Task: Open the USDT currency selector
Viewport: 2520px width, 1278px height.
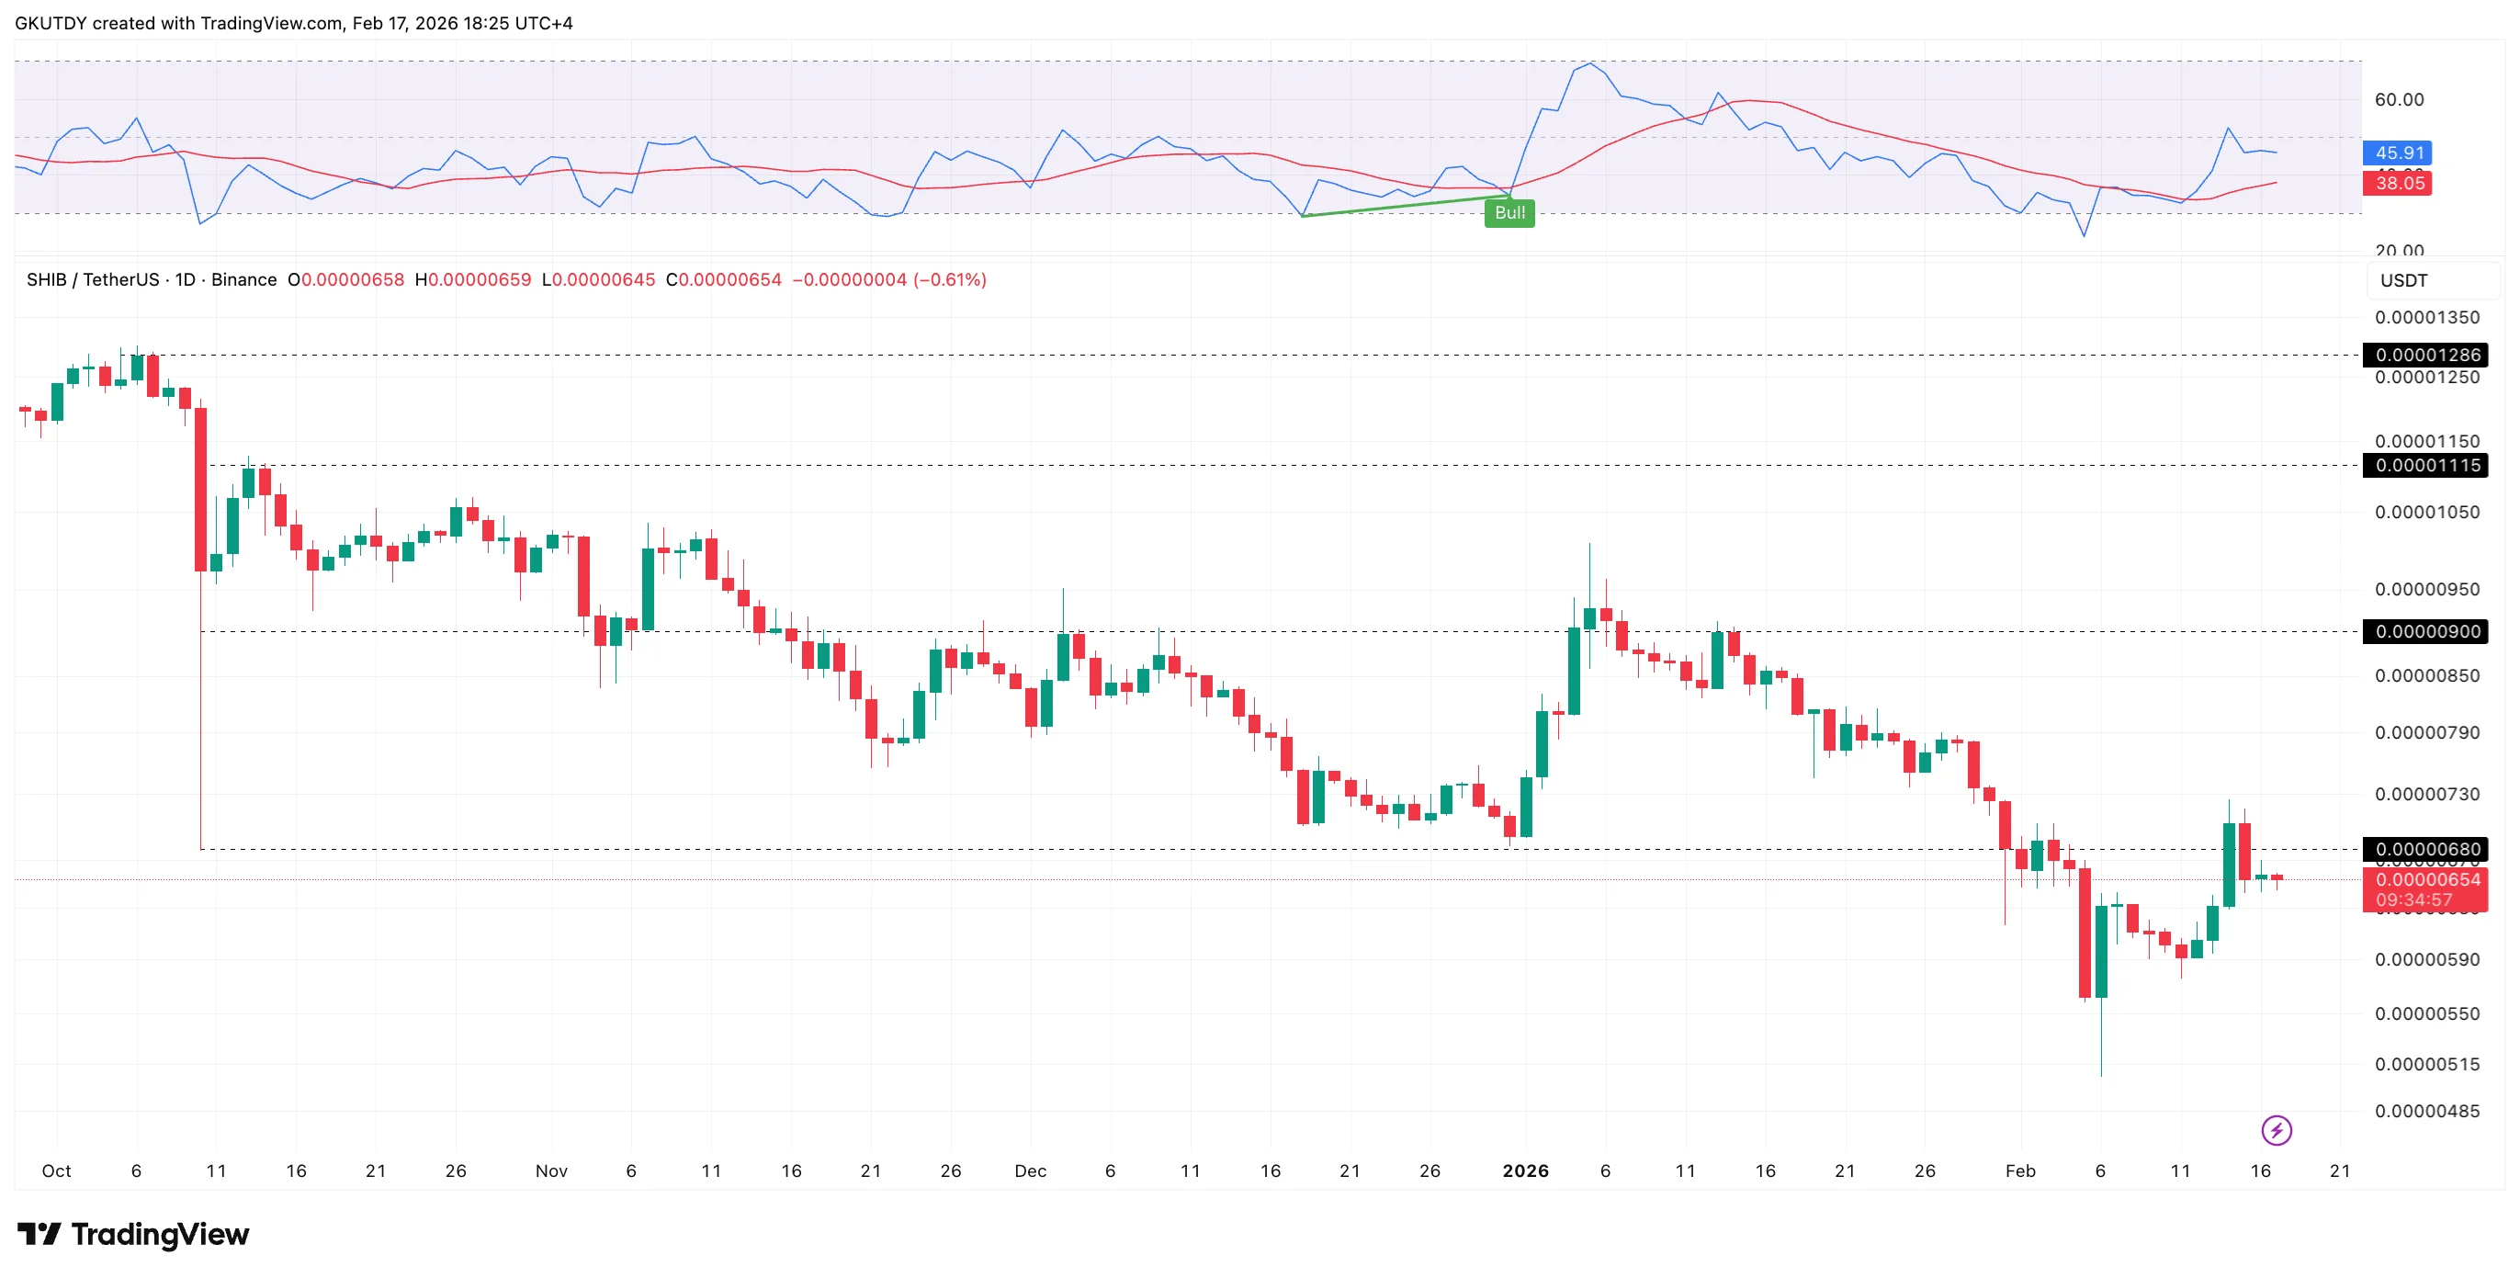Action: pos(2403,280)
